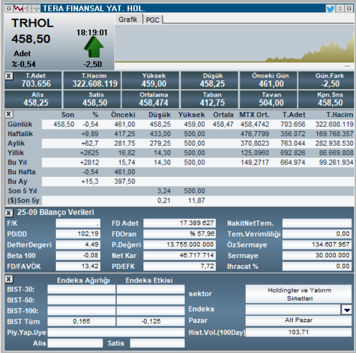The width and height of the screenshot is (356, 353).
Task: Close the period table panel with x
Action: pos(9,114)
